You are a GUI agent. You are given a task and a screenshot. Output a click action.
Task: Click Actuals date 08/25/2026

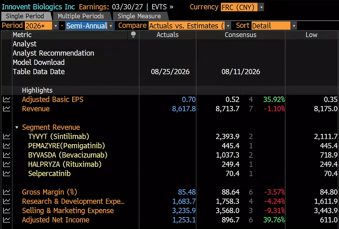pyautogui.click(x=170, y=72)
